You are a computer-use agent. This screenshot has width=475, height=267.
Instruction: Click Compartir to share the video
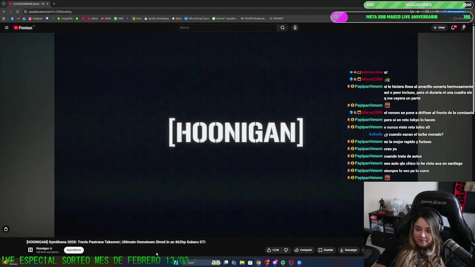point(303,250)
